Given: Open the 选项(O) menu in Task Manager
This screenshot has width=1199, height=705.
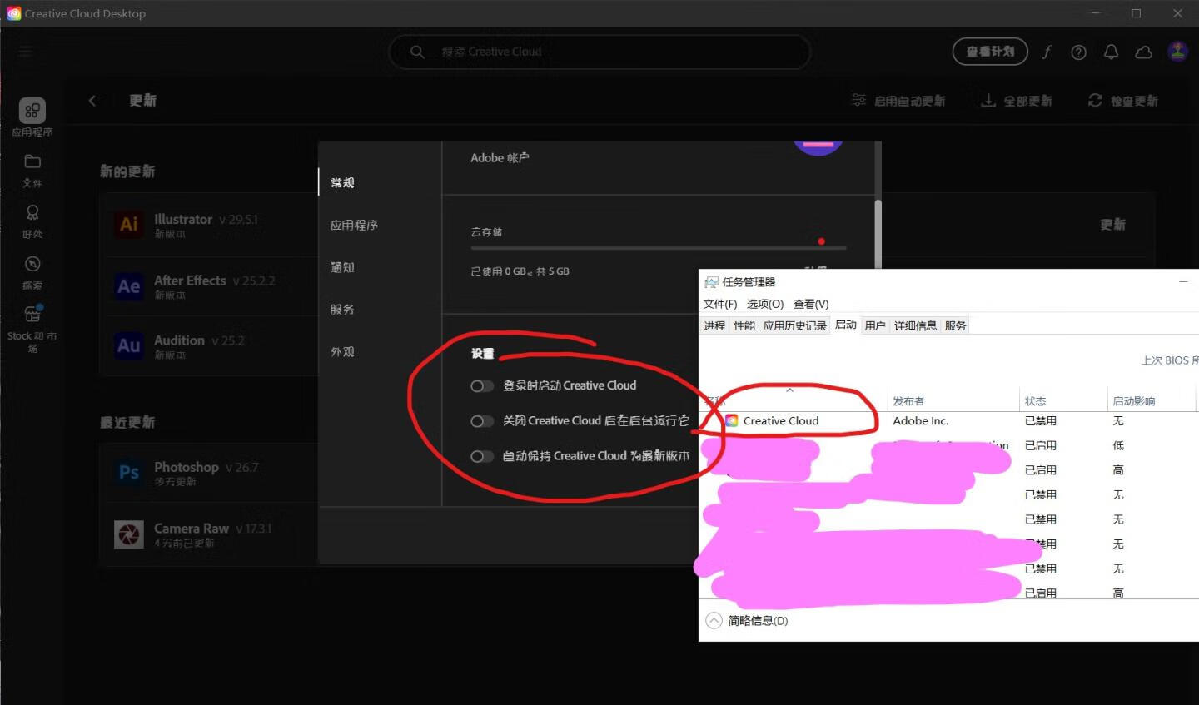Looking at the screenshot, I should pos(765,304).
